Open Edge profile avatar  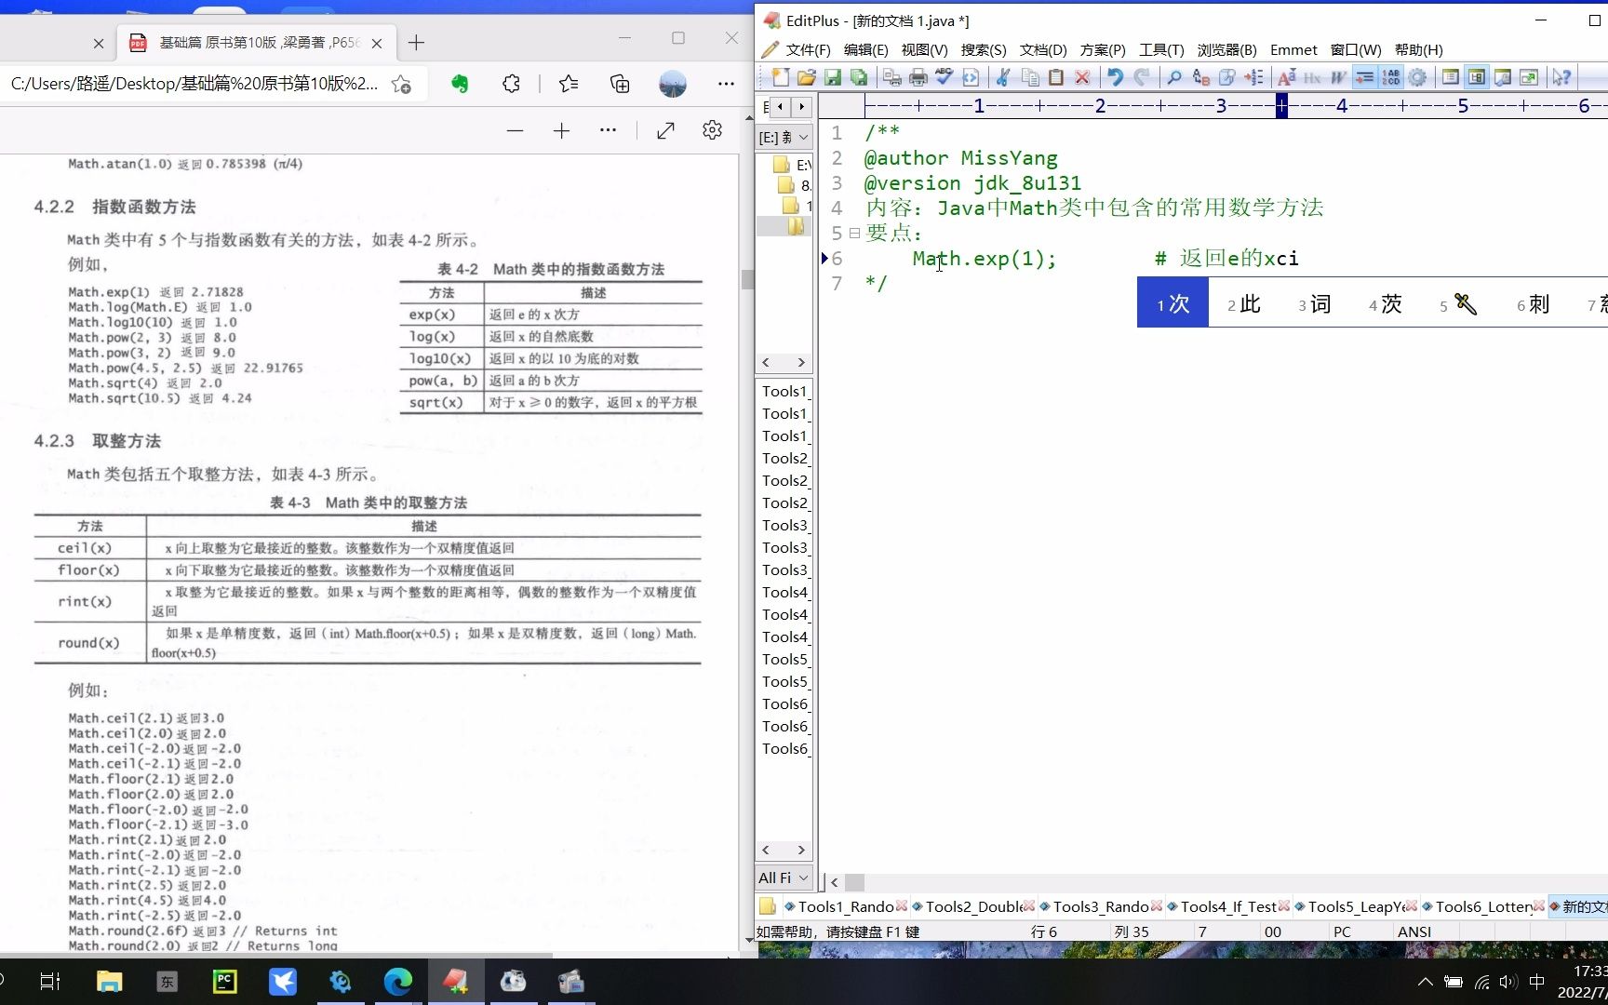(x=673, y=84)
